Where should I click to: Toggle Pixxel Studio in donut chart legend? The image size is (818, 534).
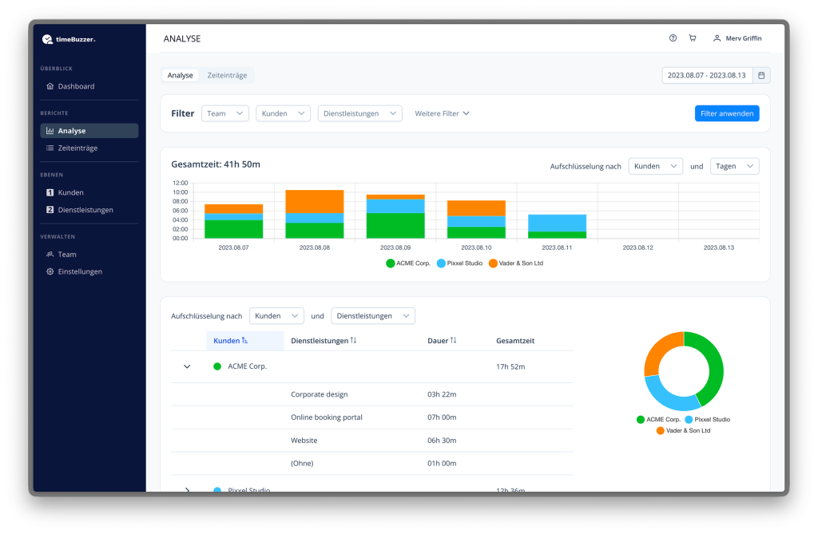point(708,419)
